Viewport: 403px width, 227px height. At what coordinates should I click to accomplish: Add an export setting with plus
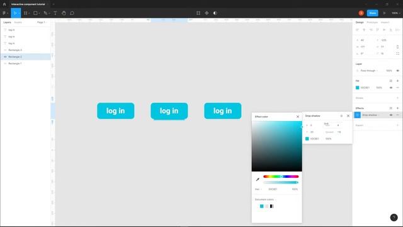[397, 125]
